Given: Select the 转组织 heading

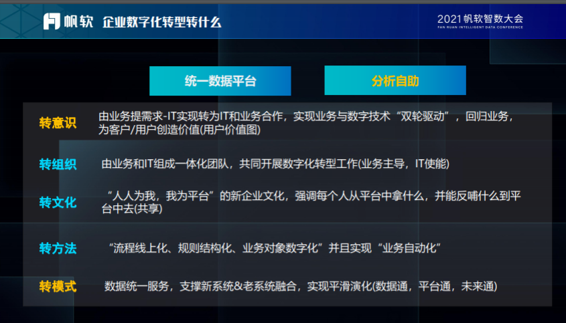Looking at the screenshot, I should point(58,165).
